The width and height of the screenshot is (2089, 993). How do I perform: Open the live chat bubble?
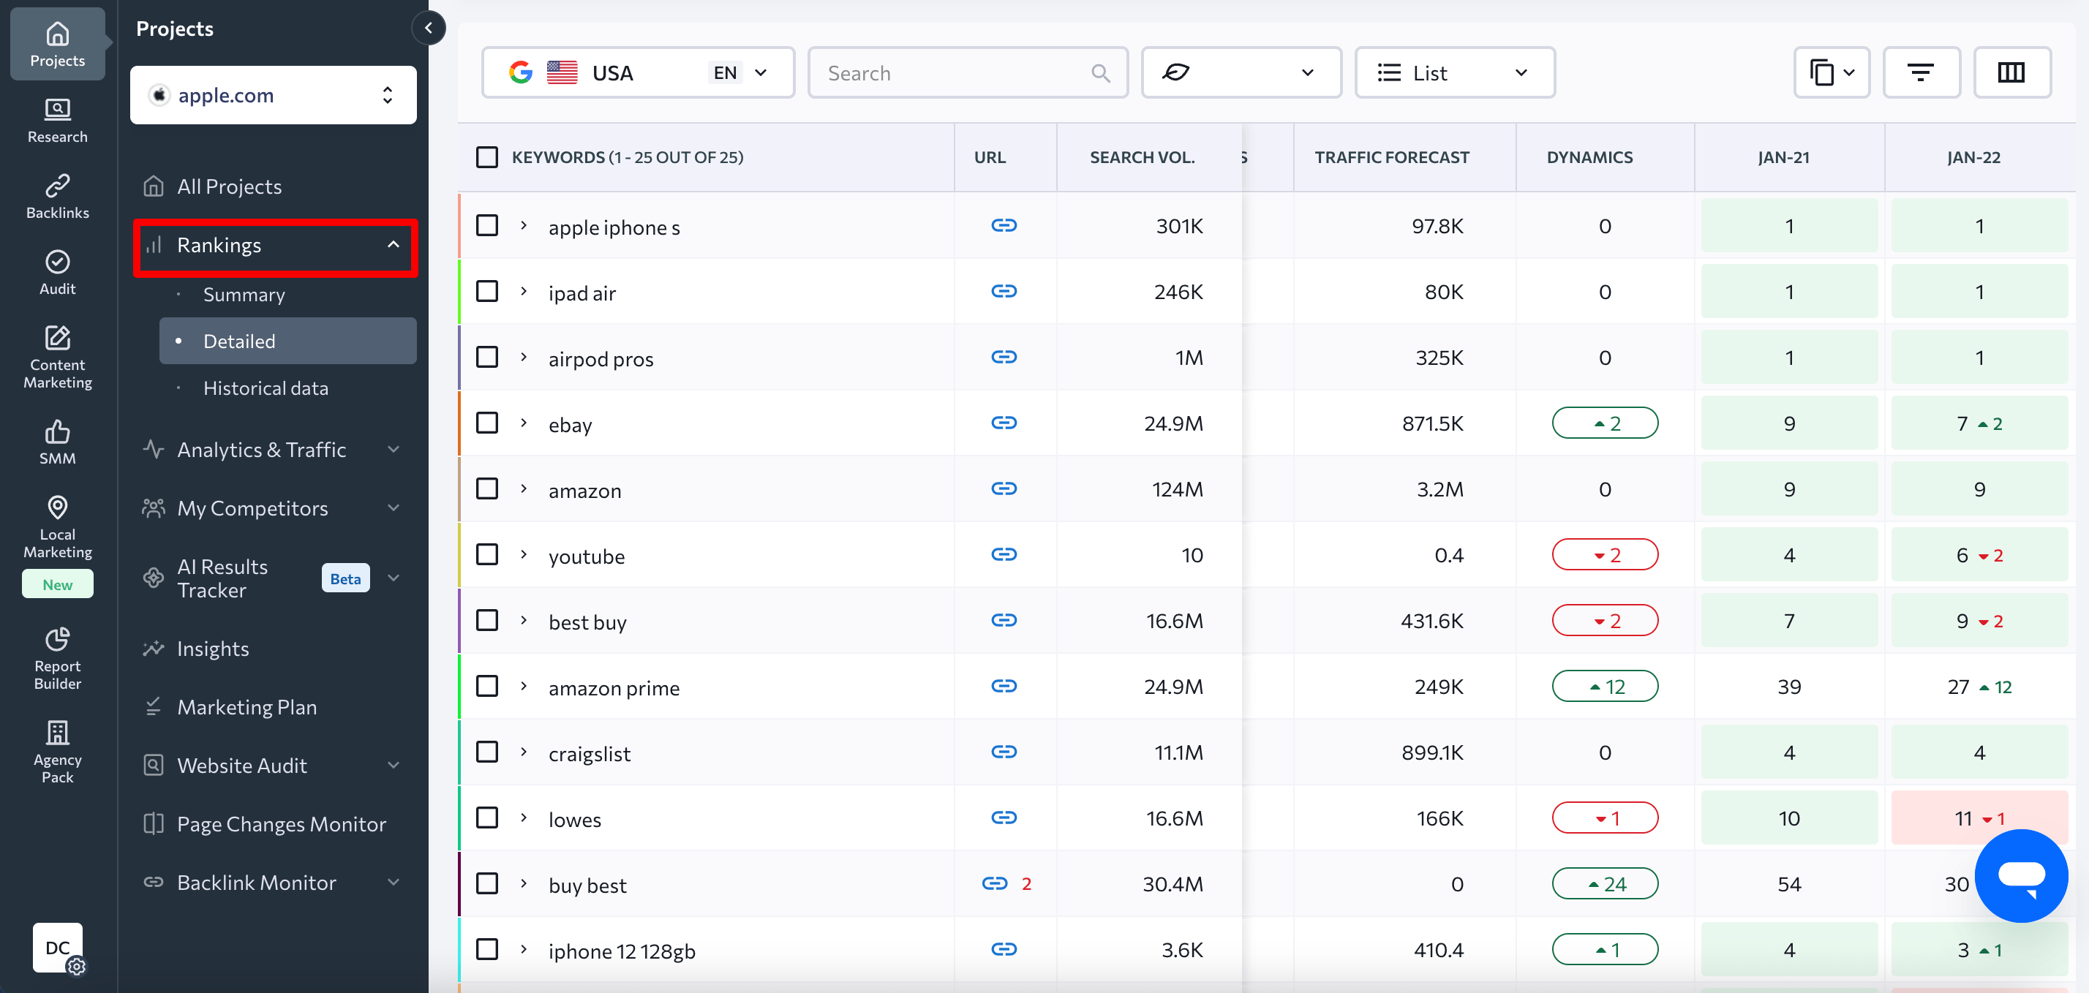click(2021, 875)
